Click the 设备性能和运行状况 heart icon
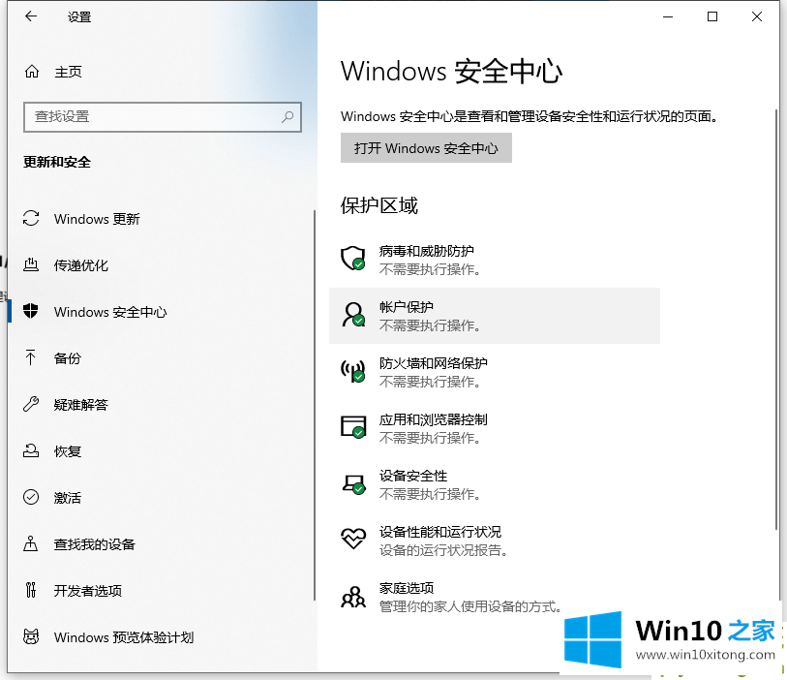The height and width of the screenshot is (680, 787). 353,539
